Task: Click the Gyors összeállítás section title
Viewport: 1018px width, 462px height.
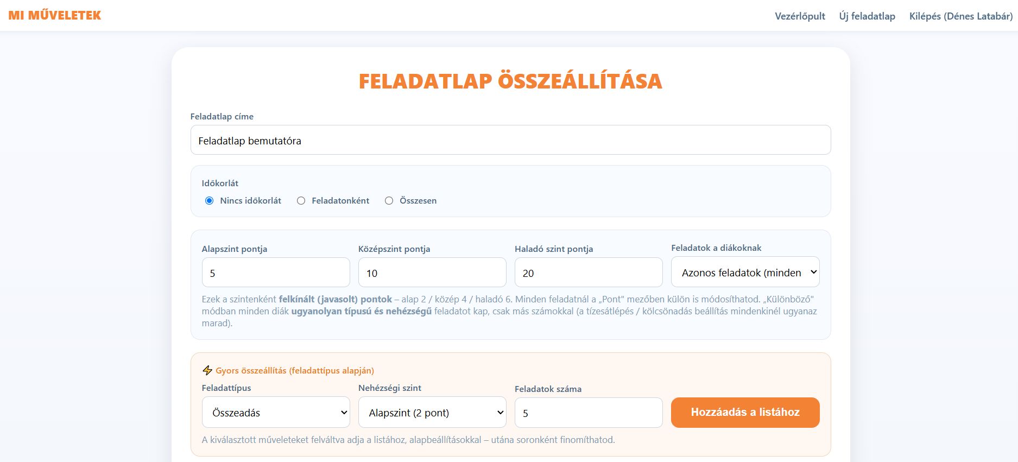Action: (295, 370)
